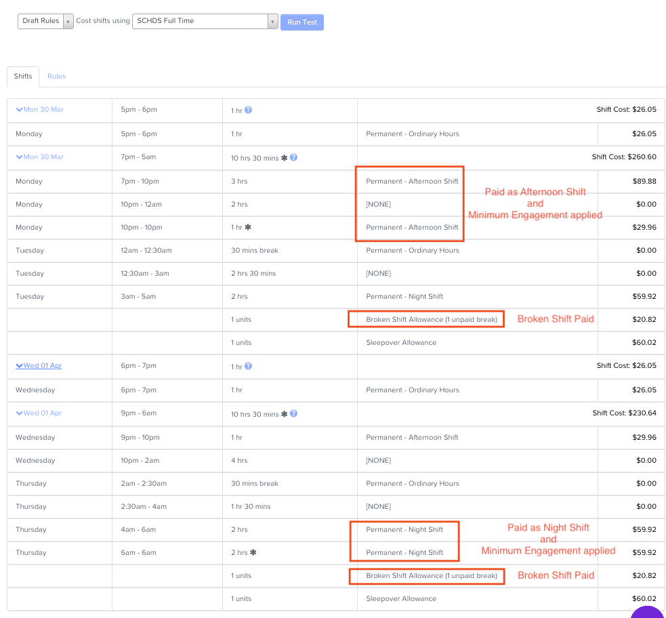This screenshot has width=666, height=618.
Task: Click 30 mins break in Tuesday row
Action: (255, 251)
